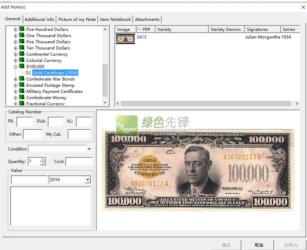Click the Ten Thousand Dollars note icon
Screen dimensions: 307x250
[22, 48]
